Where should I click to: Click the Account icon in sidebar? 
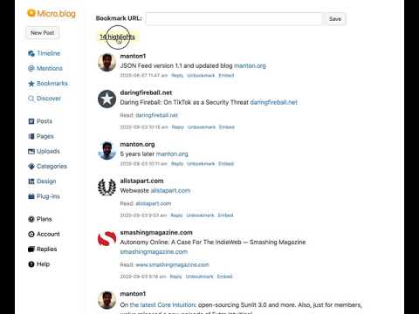(31, 234)
